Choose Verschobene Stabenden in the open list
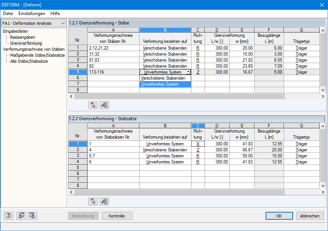The height and width of the screenshot is (231, 328). click(164, 77)
